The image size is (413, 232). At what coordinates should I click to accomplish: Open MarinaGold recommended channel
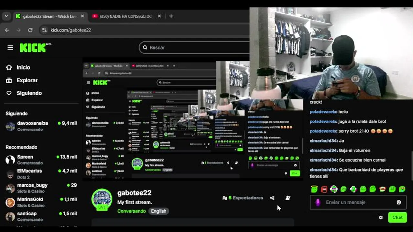point(41,202)
